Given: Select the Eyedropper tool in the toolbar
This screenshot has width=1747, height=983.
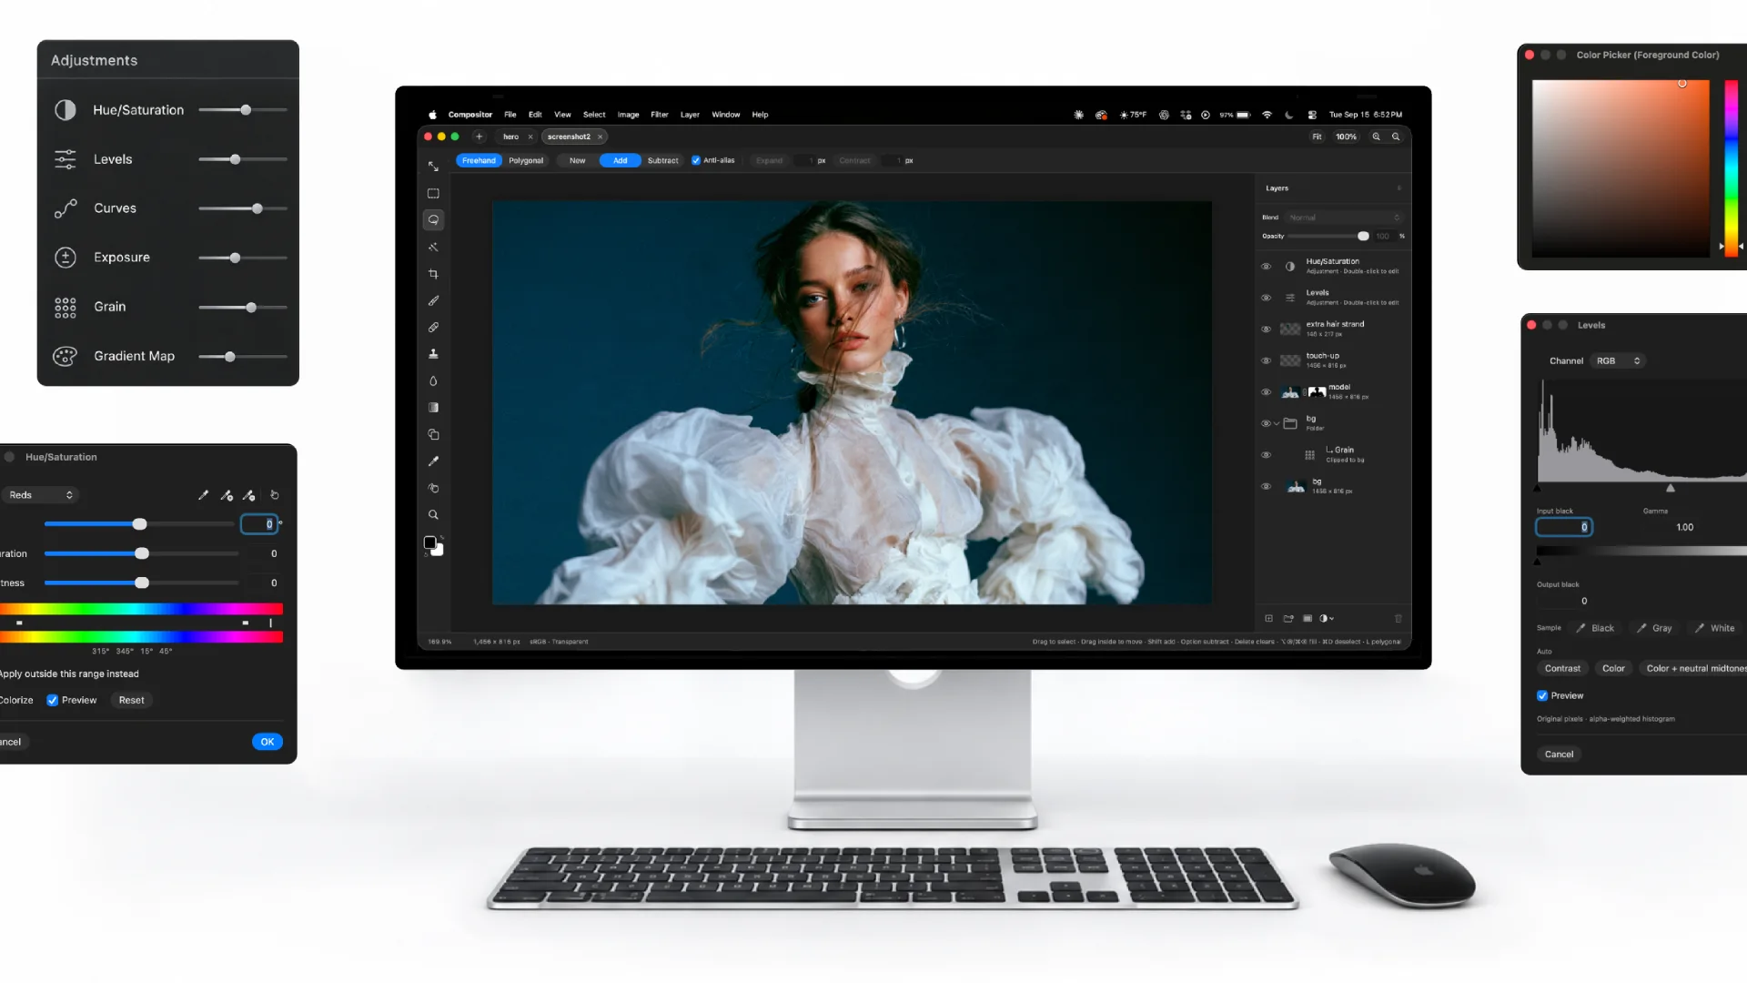Looking at the screenshot, I should pyautogui.click(x=433, y=461).
